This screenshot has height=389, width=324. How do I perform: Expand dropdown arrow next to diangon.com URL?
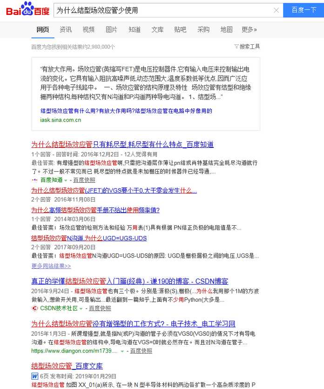122,351
